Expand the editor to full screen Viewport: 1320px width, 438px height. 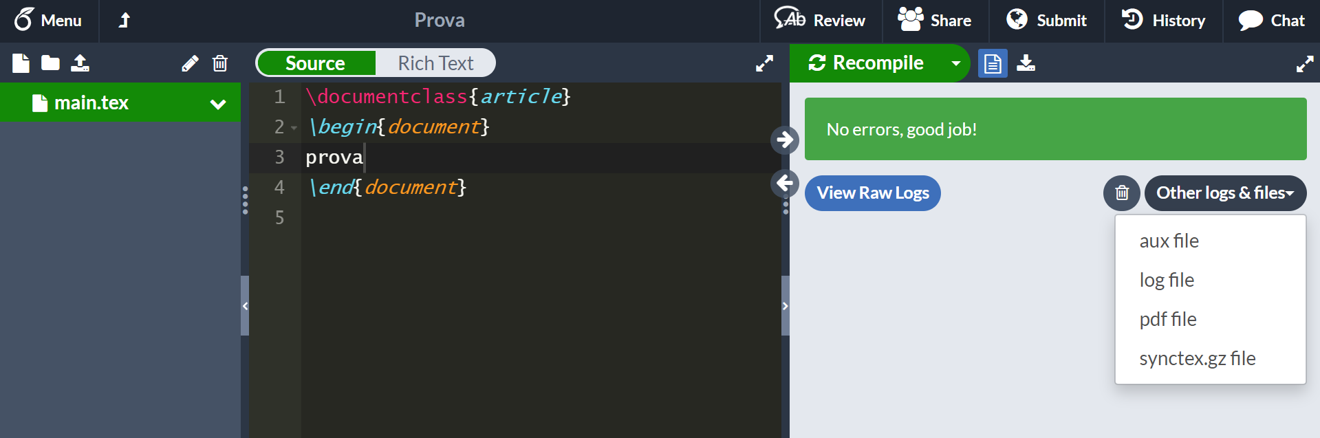coord(764,63)
